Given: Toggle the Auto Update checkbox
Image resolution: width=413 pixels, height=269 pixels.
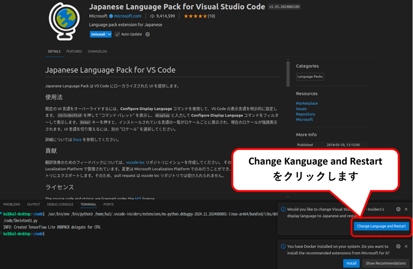Looking at the screenshot, I should click(117, 34).
